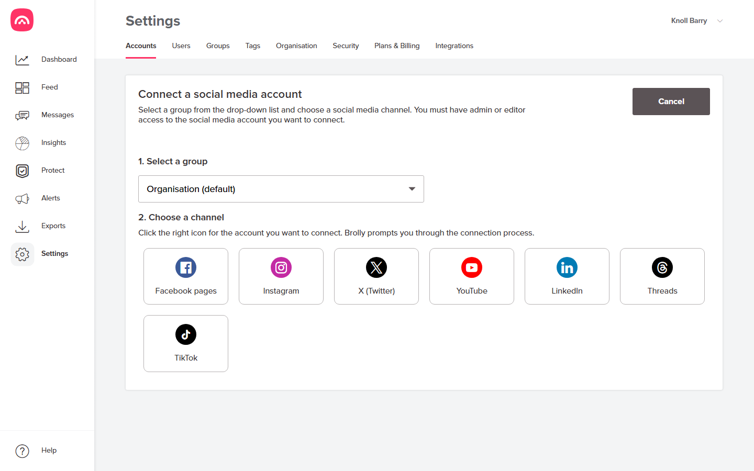The width and height of the screenshot is (754, 471).
Task: Switch to the Integrations tab
Action: point(454,46)
